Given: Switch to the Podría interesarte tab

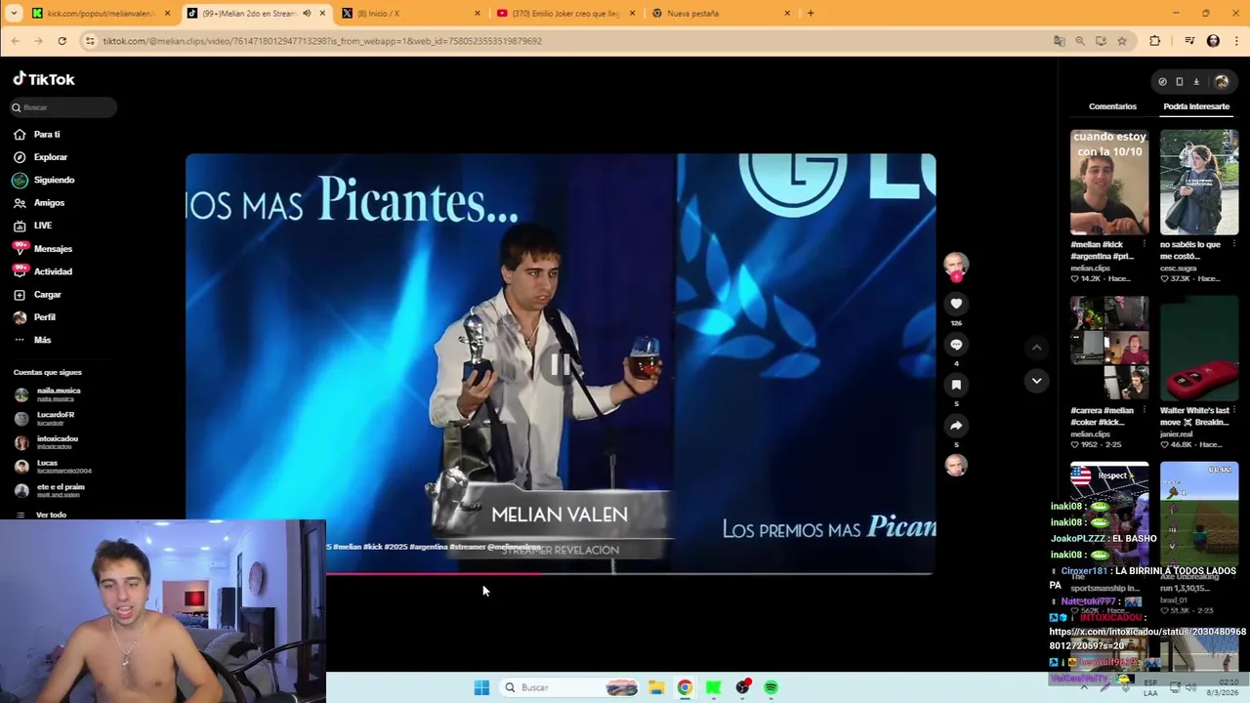Looking at the screenshot, I should coord(1196,106).
